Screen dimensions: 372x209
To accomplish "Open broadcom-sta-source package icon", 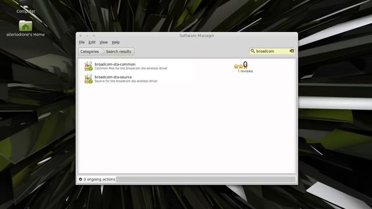I will pos(88,79).
